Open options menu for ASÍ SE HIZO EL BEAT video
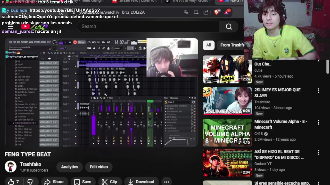330x185 pixels. coord(318,152)
